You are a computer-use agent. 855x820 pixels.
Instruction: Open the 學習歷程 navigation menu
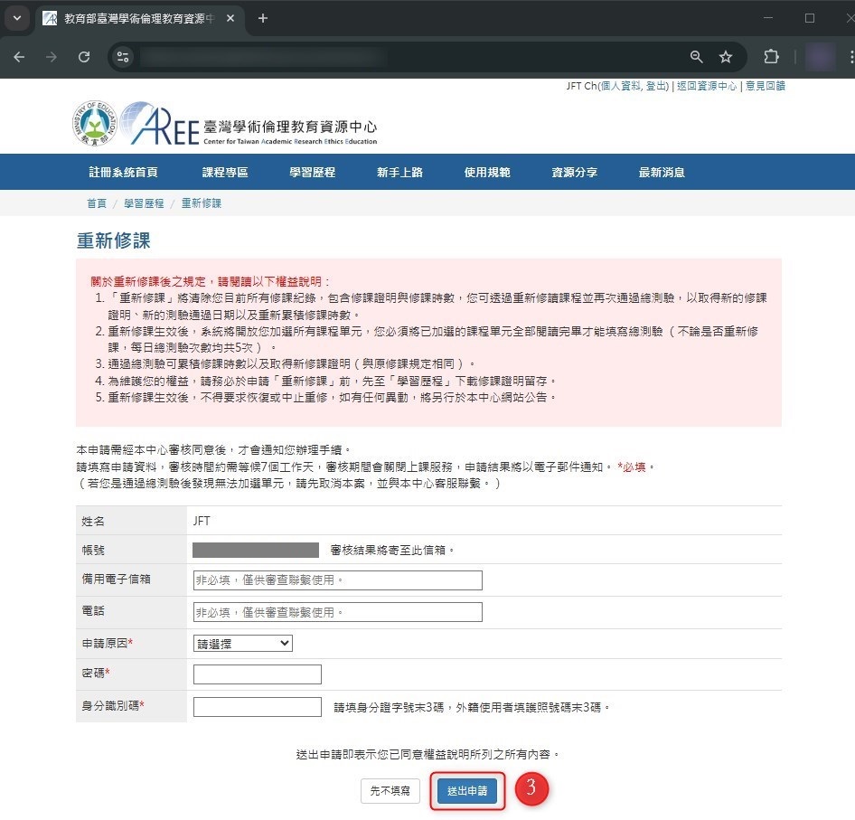tap(313, 173)
